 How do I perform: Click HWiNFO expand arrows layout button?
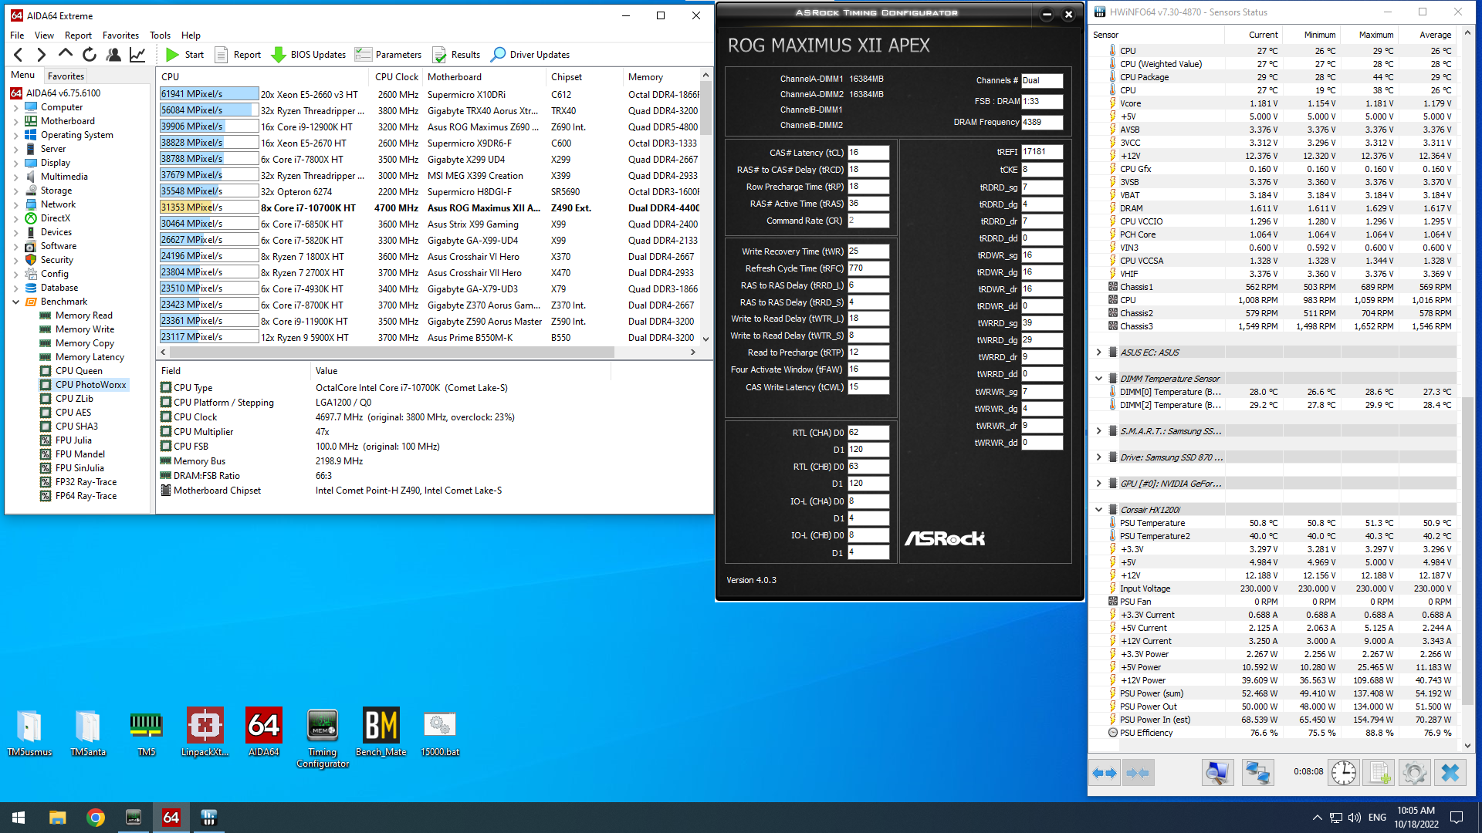pyautogui.click(x=1105, y=772)
